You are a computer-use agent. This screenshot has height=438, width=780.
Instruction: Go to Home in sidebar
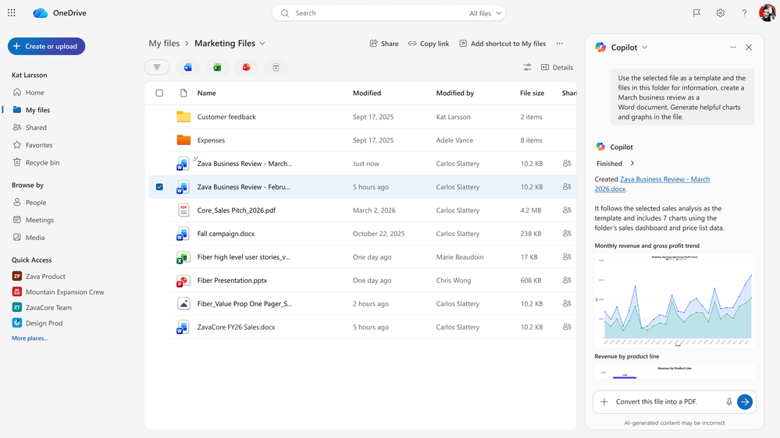[x=29, y=93]
